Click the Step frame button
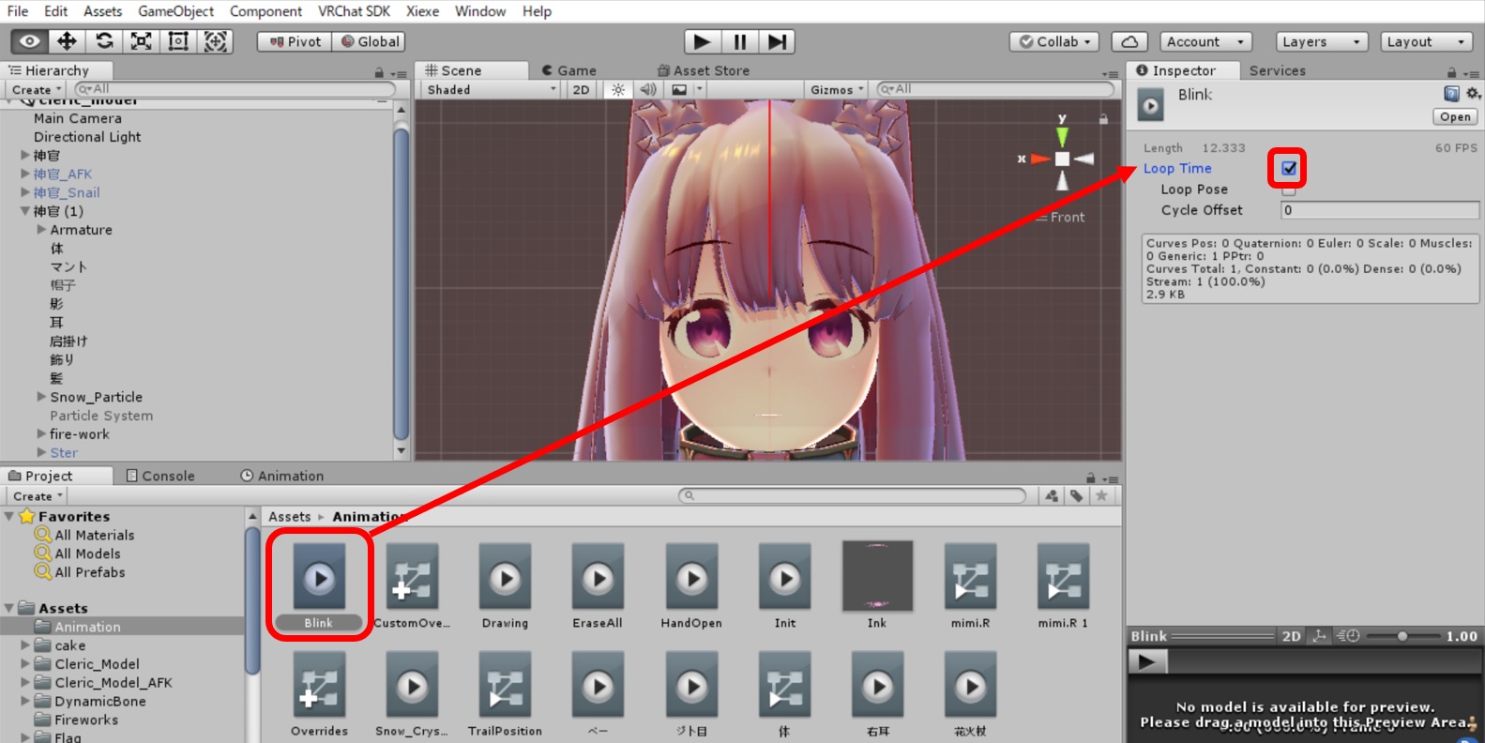1485x743 pixels. (777, 41)
